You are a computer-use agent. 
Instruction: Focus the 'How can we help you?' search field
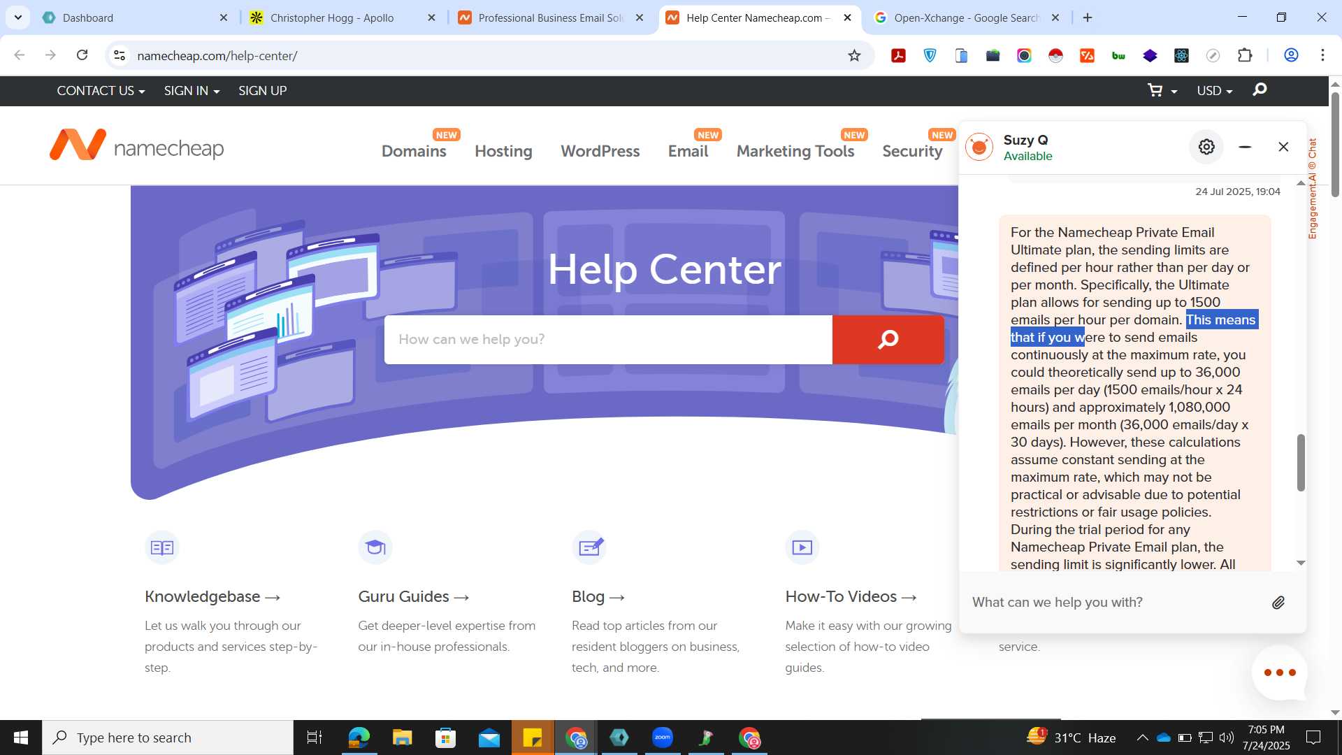pyautogui.click(x=608, y=339)
